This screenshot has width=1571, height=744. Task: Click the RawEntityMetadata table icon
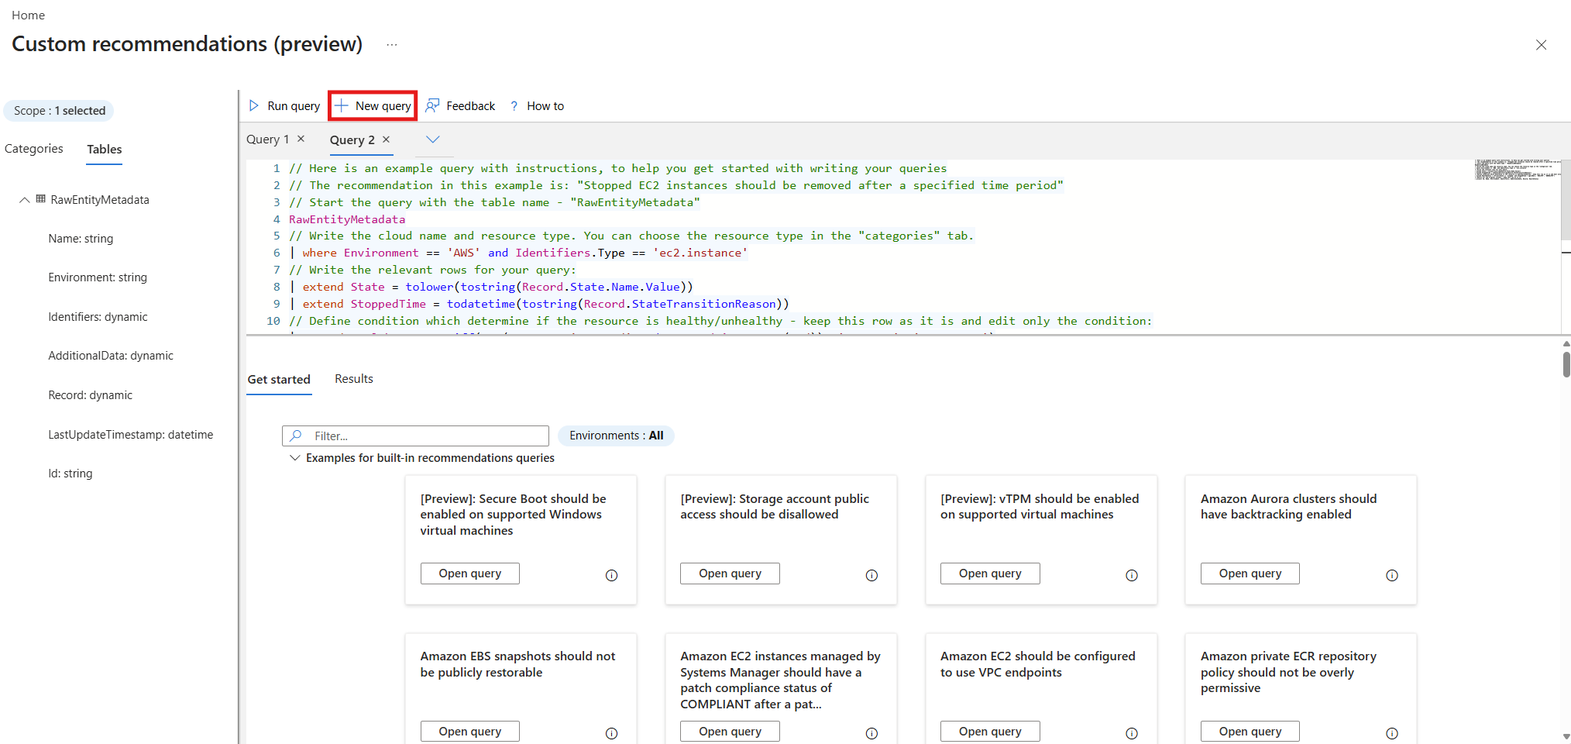click(41, 199)
